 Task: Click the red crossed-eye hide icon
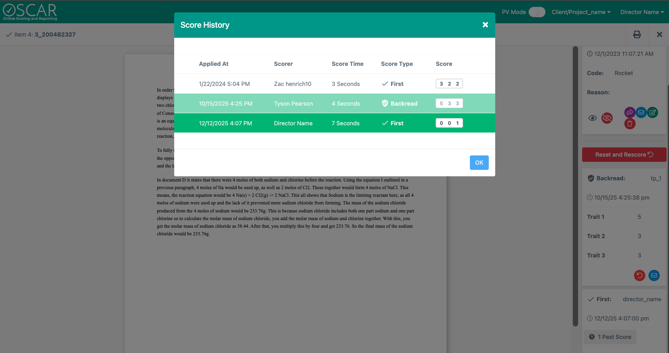(x=607, y=118)
